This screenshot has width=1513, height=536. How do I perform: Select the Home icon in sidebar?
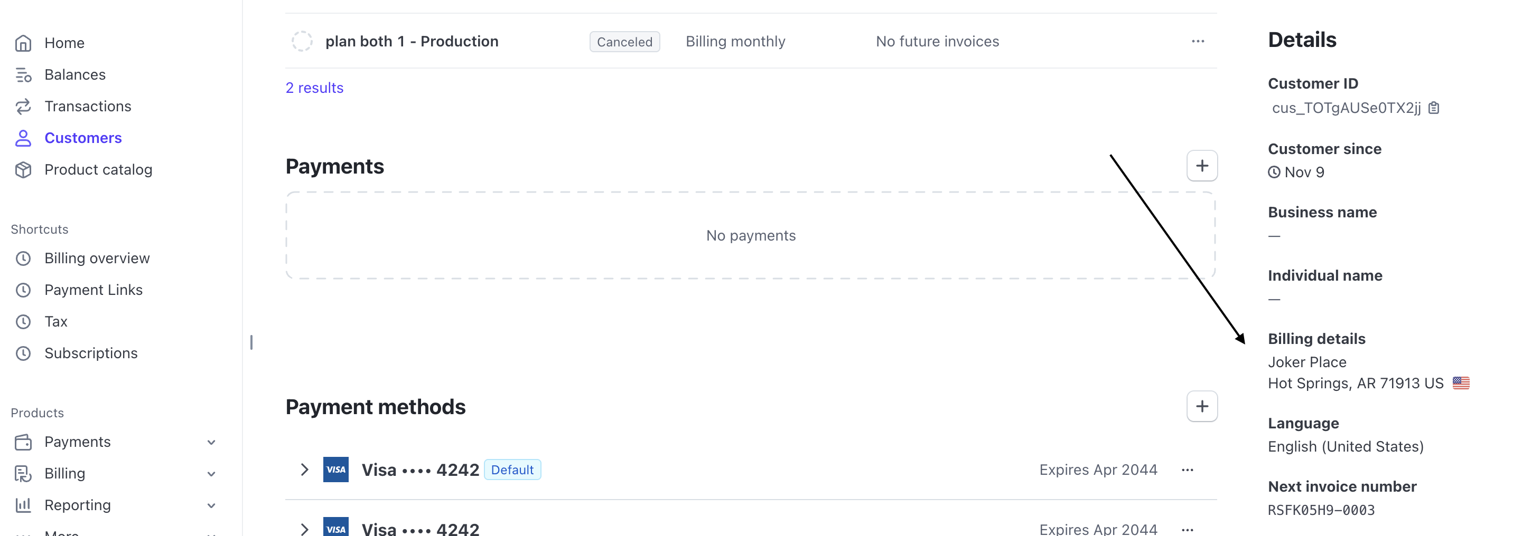tap(22, 42)
